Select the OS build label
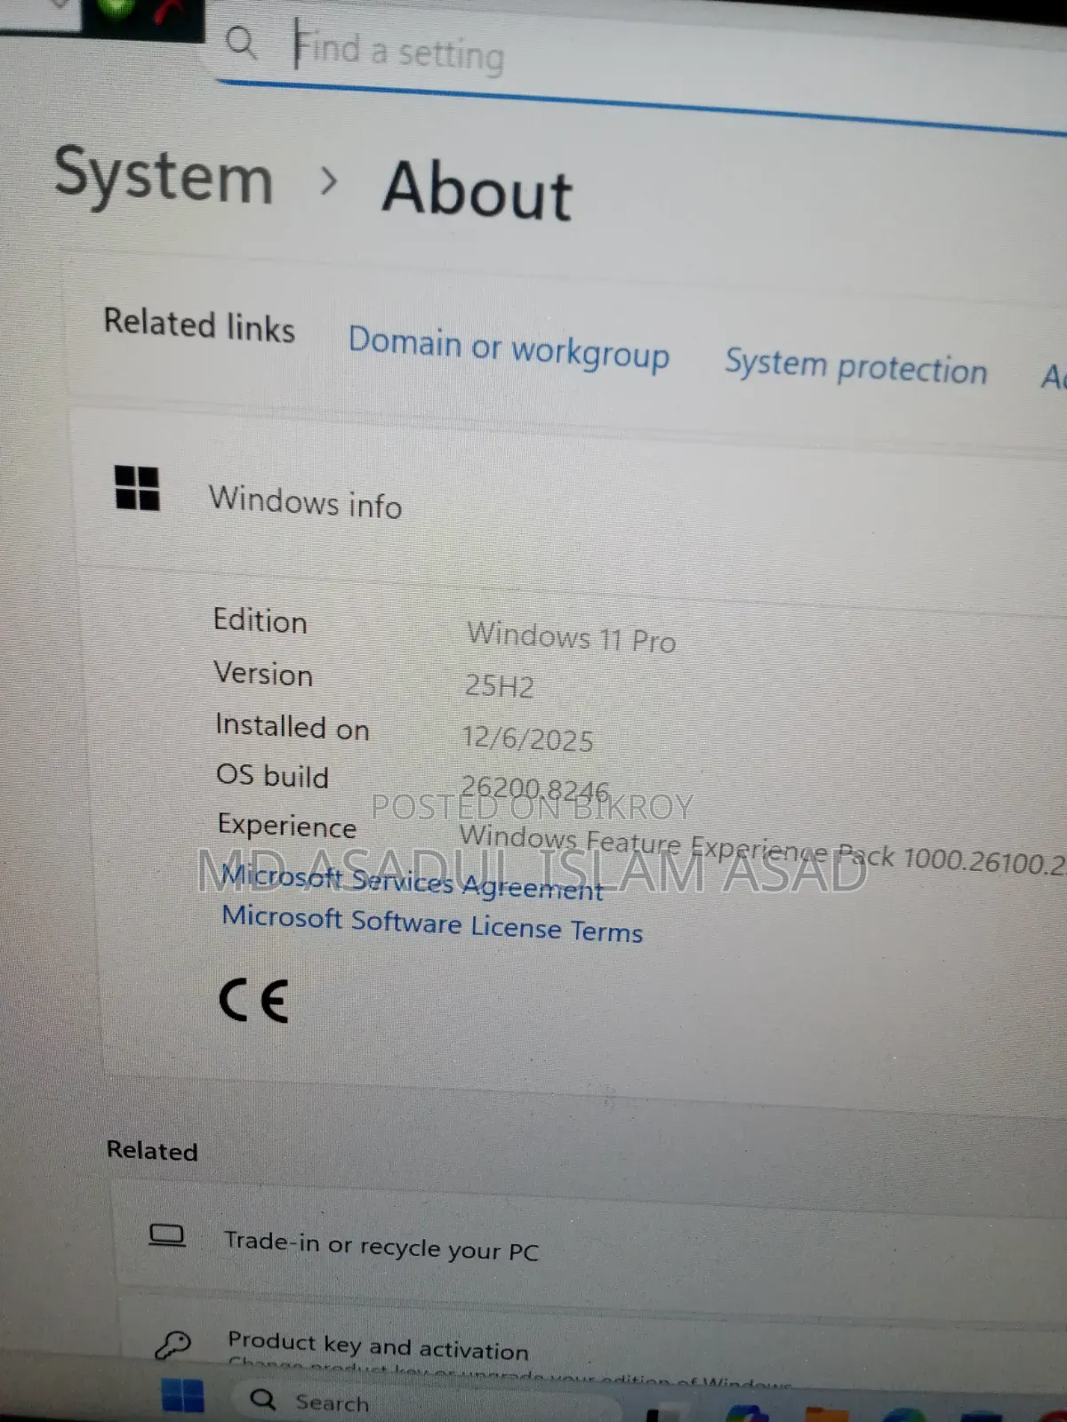This screenshot has width=1067, height=1422. pyautogui.click(x=272, y=775)
